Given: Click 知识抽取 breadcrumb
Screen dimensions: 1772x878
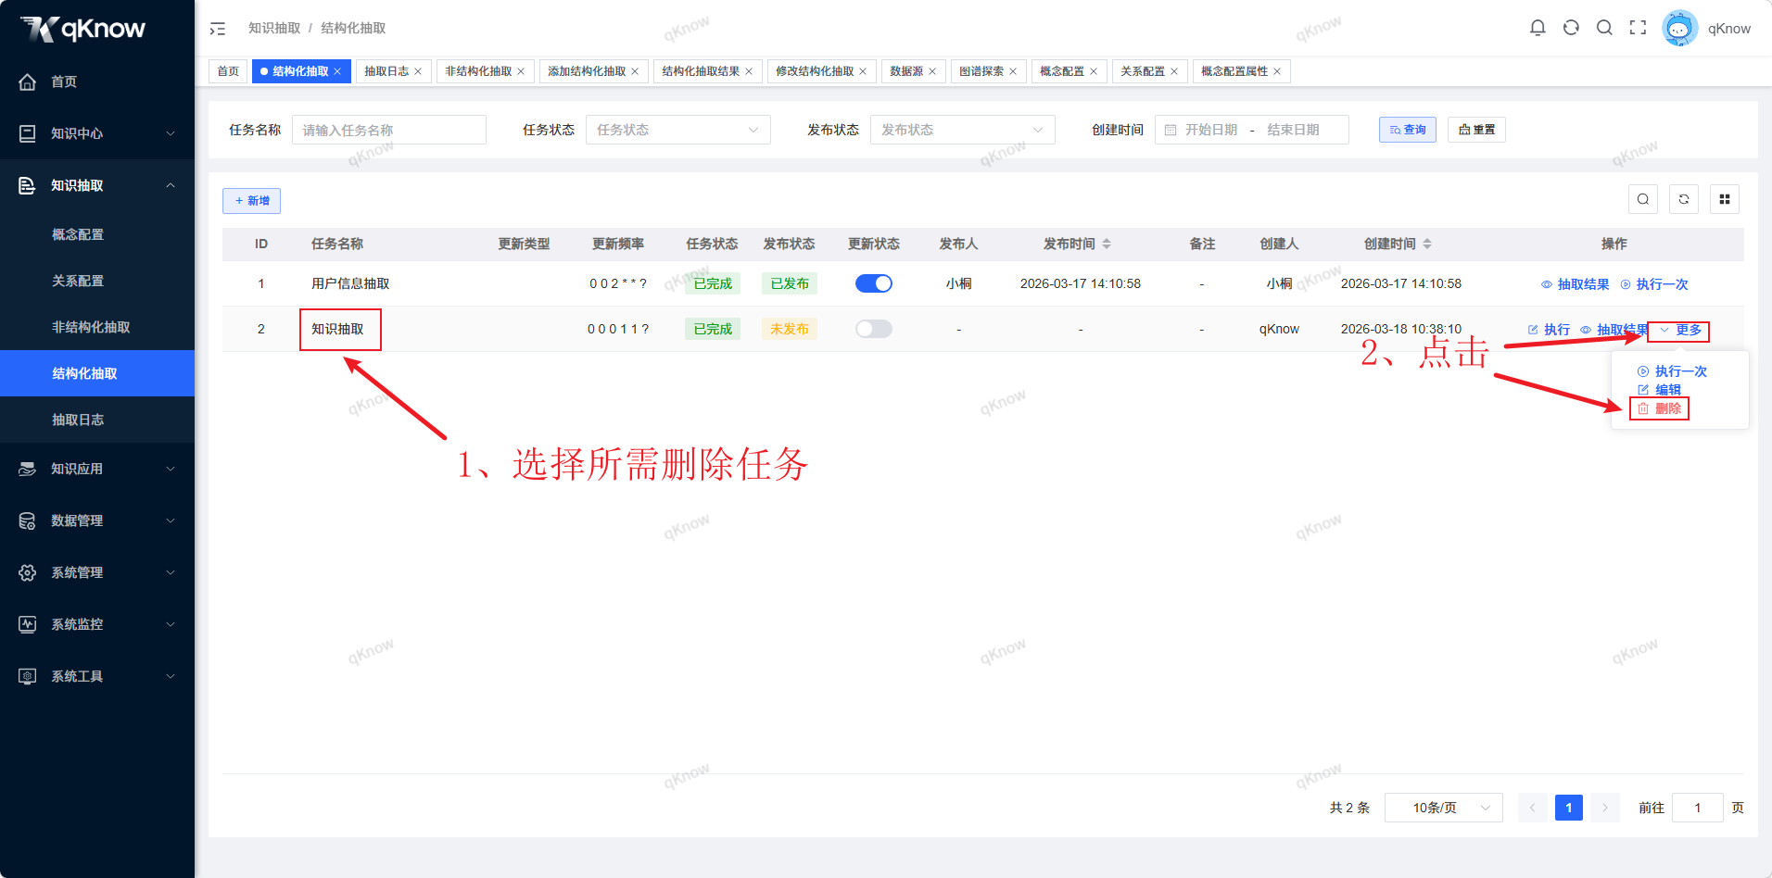Looking at the screenshot, I should (x=274, y=28).
